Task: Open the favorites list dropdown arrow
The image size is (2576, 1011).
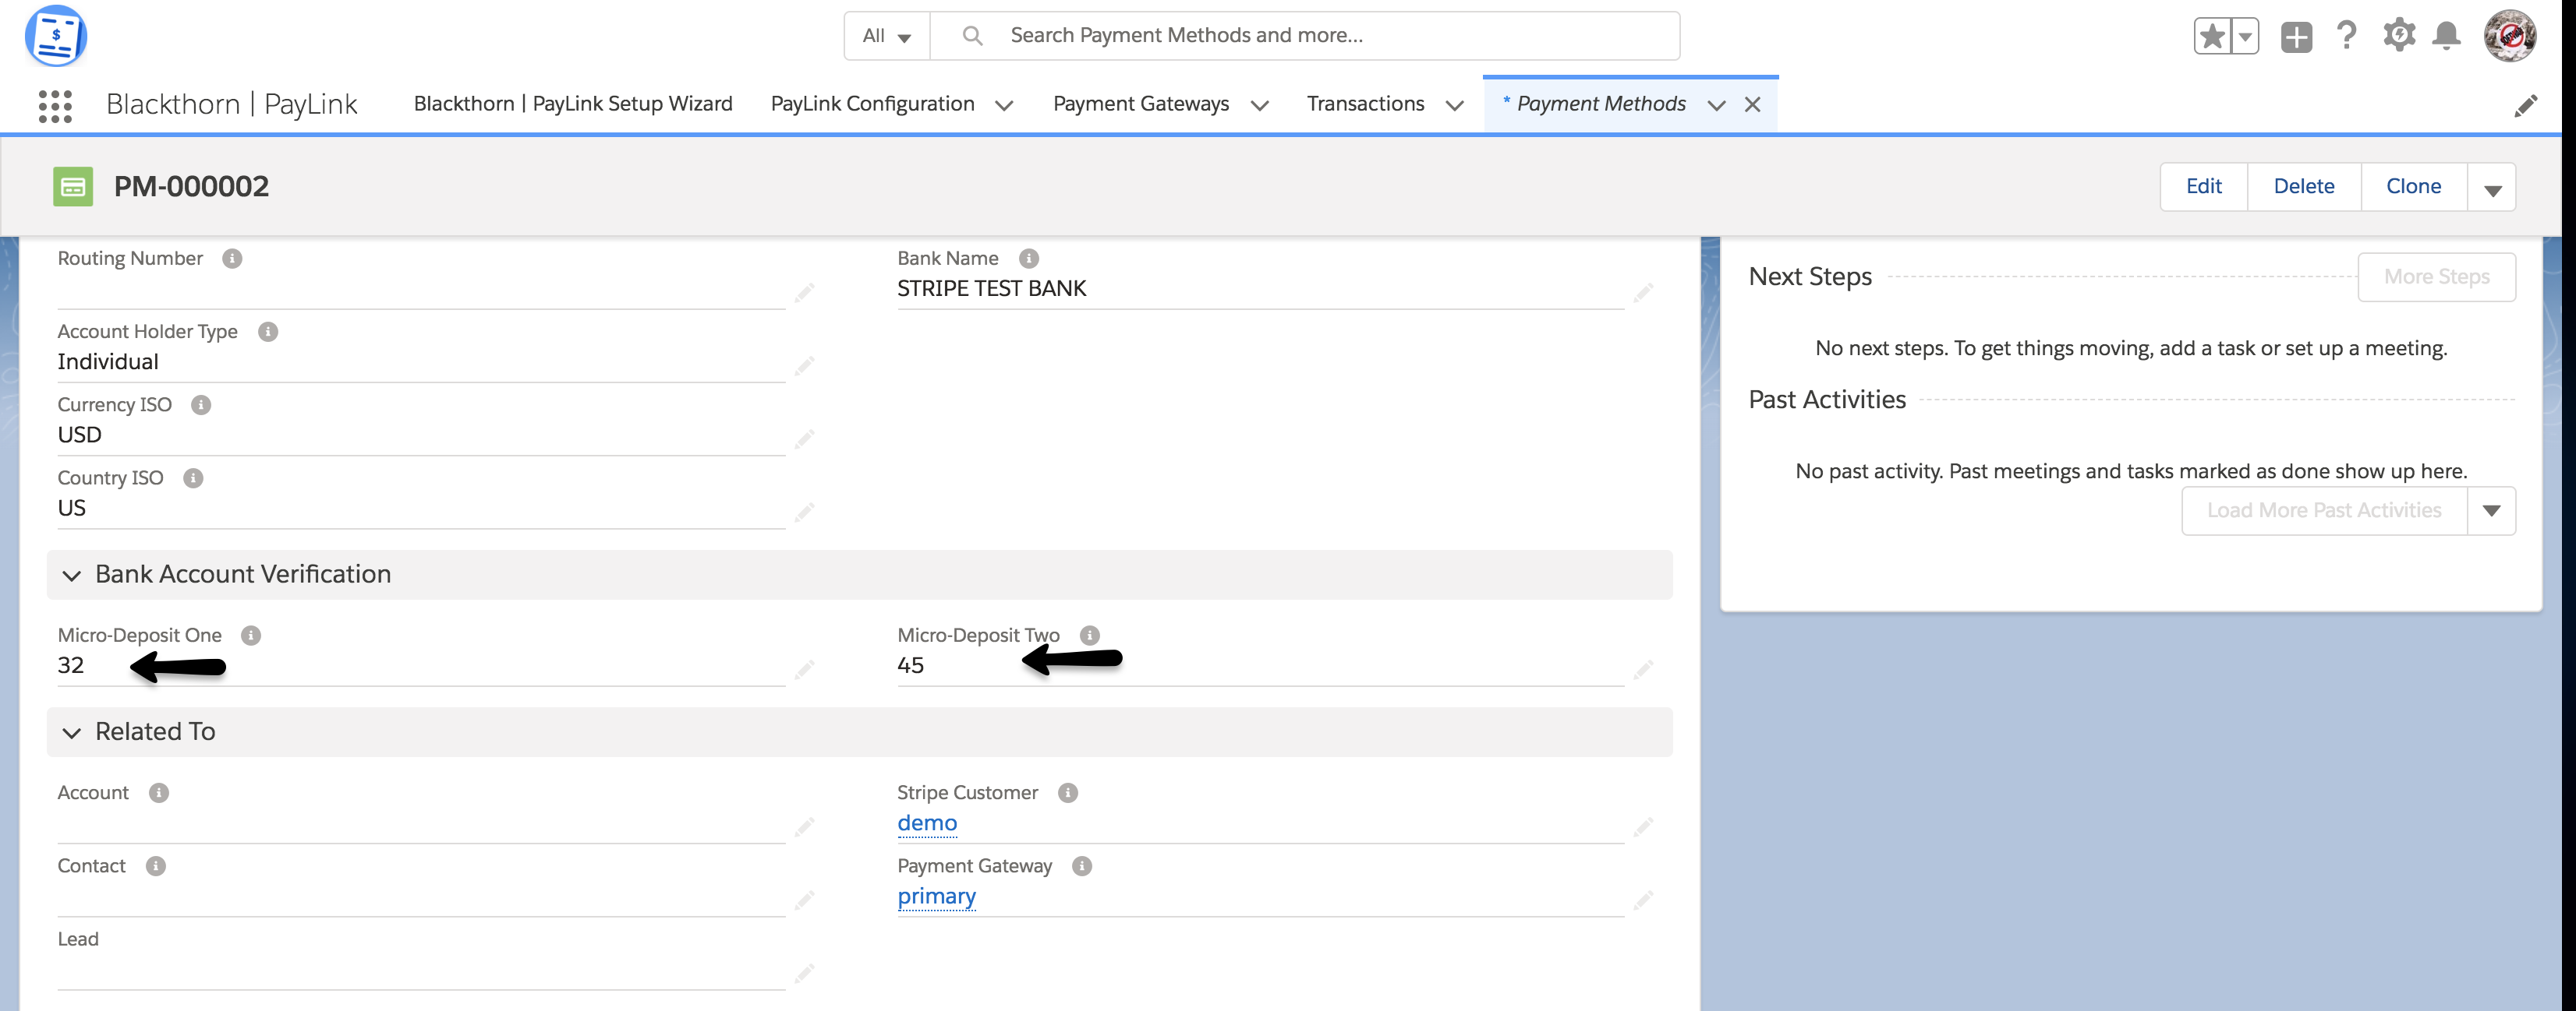Action: click(2245, 37)
